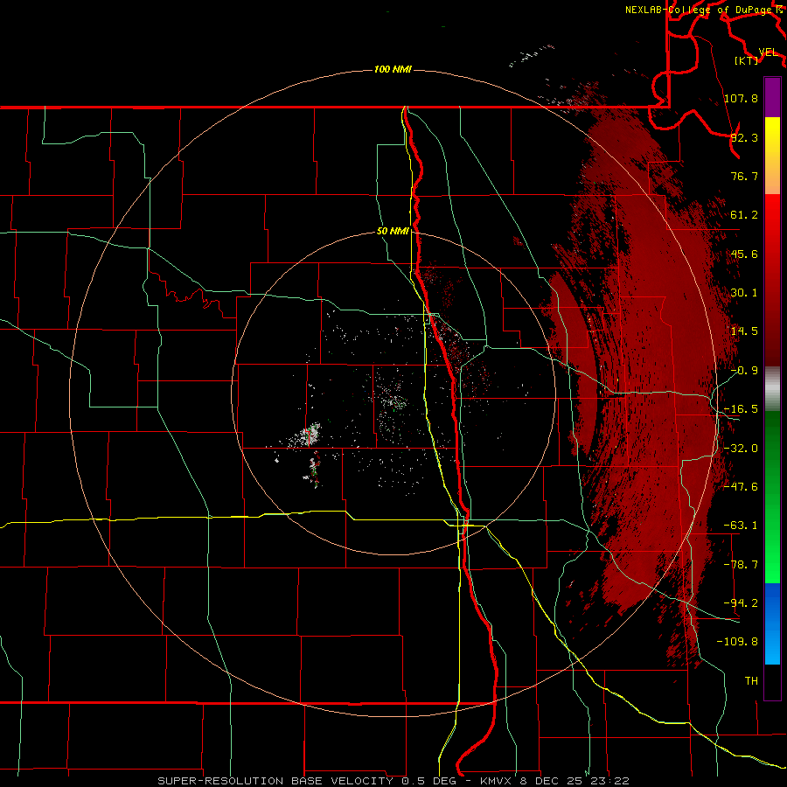Select the blue segment of the color bar
This screenshot has width=787, height=787.
coord(772,623)
